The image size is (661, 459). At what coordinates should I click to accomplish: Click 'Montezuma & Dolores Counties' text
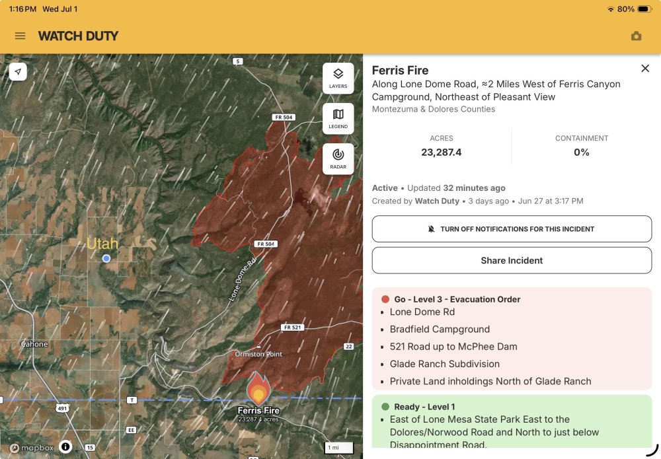click(x=434, y=109)
